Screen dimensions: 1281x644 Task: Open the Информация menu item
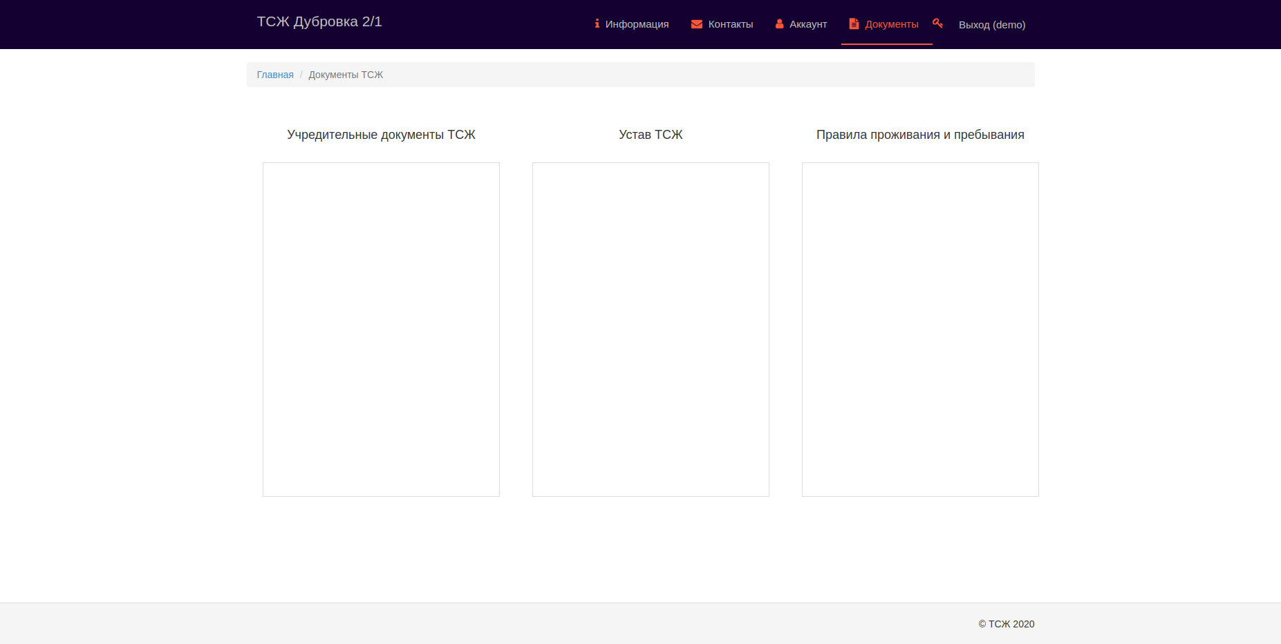(632, 24)
